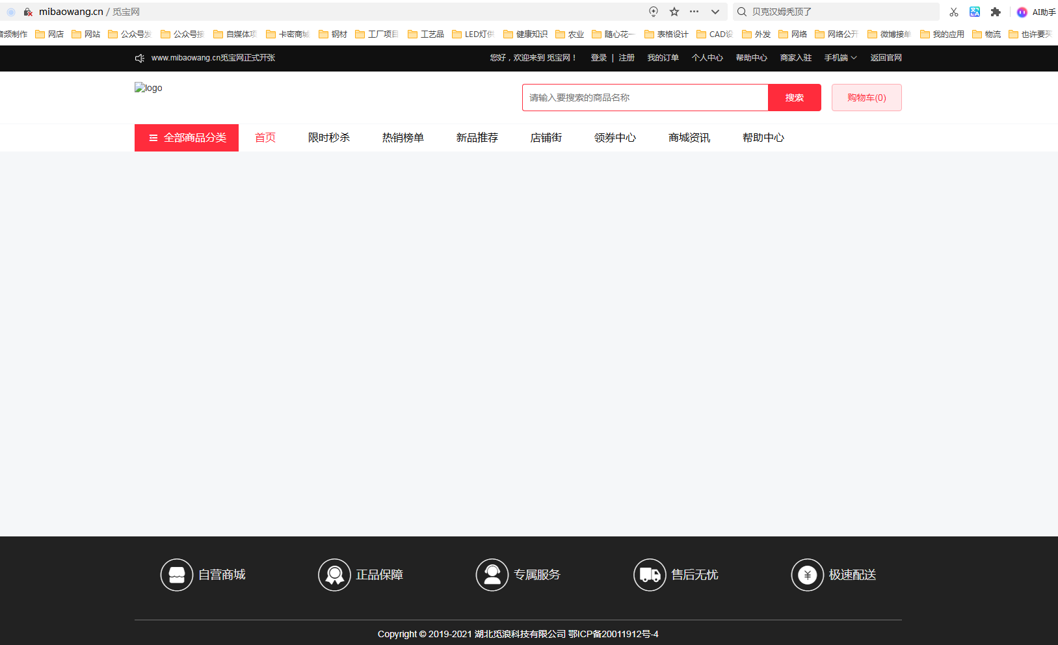Select the 限时秒杀 nav tab

pos(329,138)
